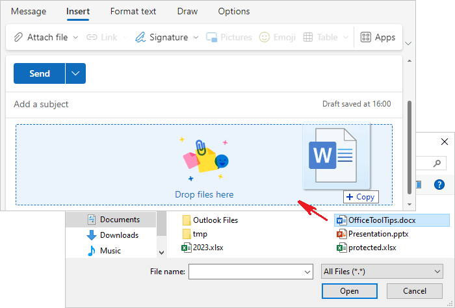Click the blue Help question mark icon
This screenshot has height=308, width=455.
[439, 185]
